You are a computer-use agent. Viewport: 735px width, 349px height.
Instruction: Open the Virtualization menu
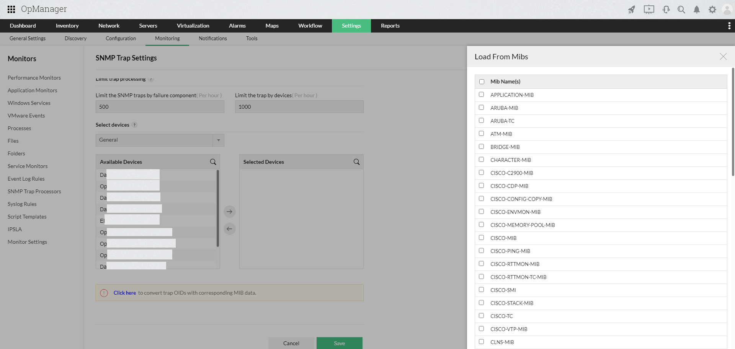pos(193,26)
